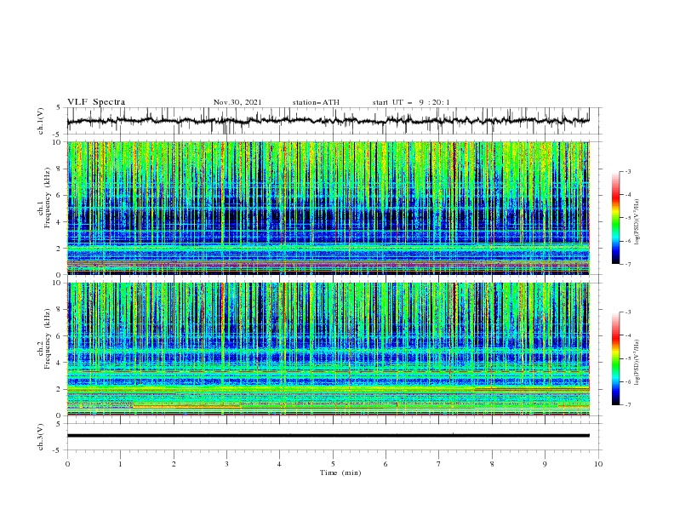674x521 pixels.
Task: Select the "start UT = 9 :20: 1" text
Action: coord(410,102)
